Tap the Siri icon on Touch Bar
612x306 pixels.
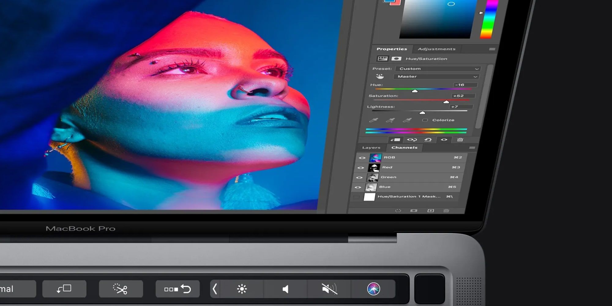click(x=374, y=289)
